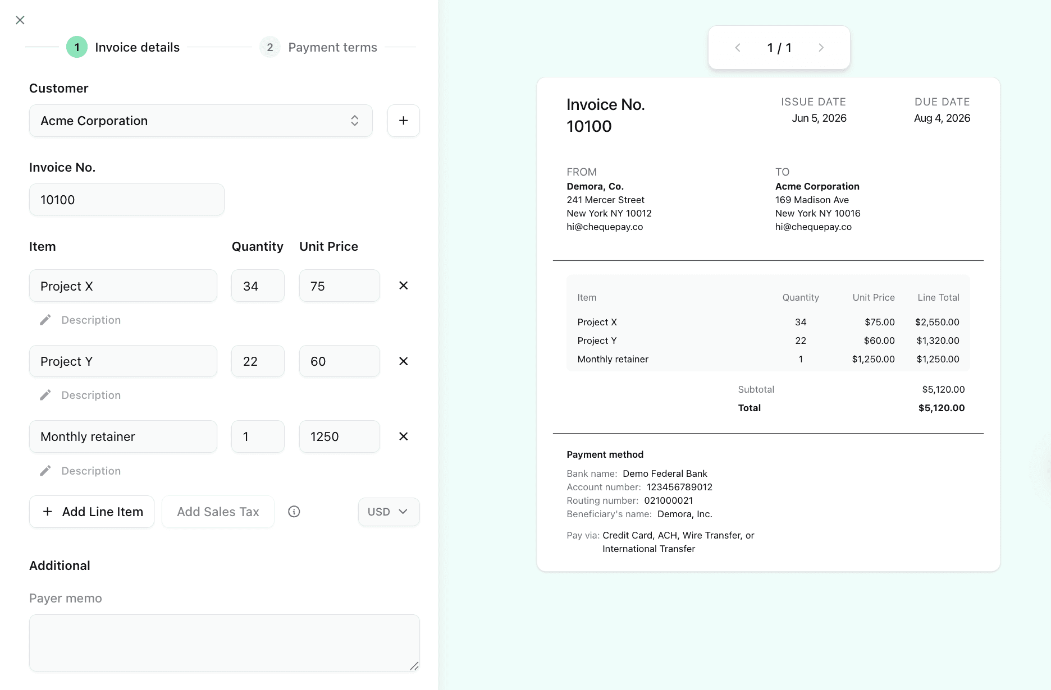Click the Add Sales Tax button

[218, 512]
